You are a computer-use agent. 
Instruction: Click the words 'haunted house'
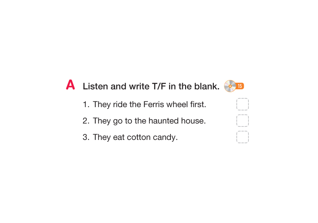coord(176,121)
